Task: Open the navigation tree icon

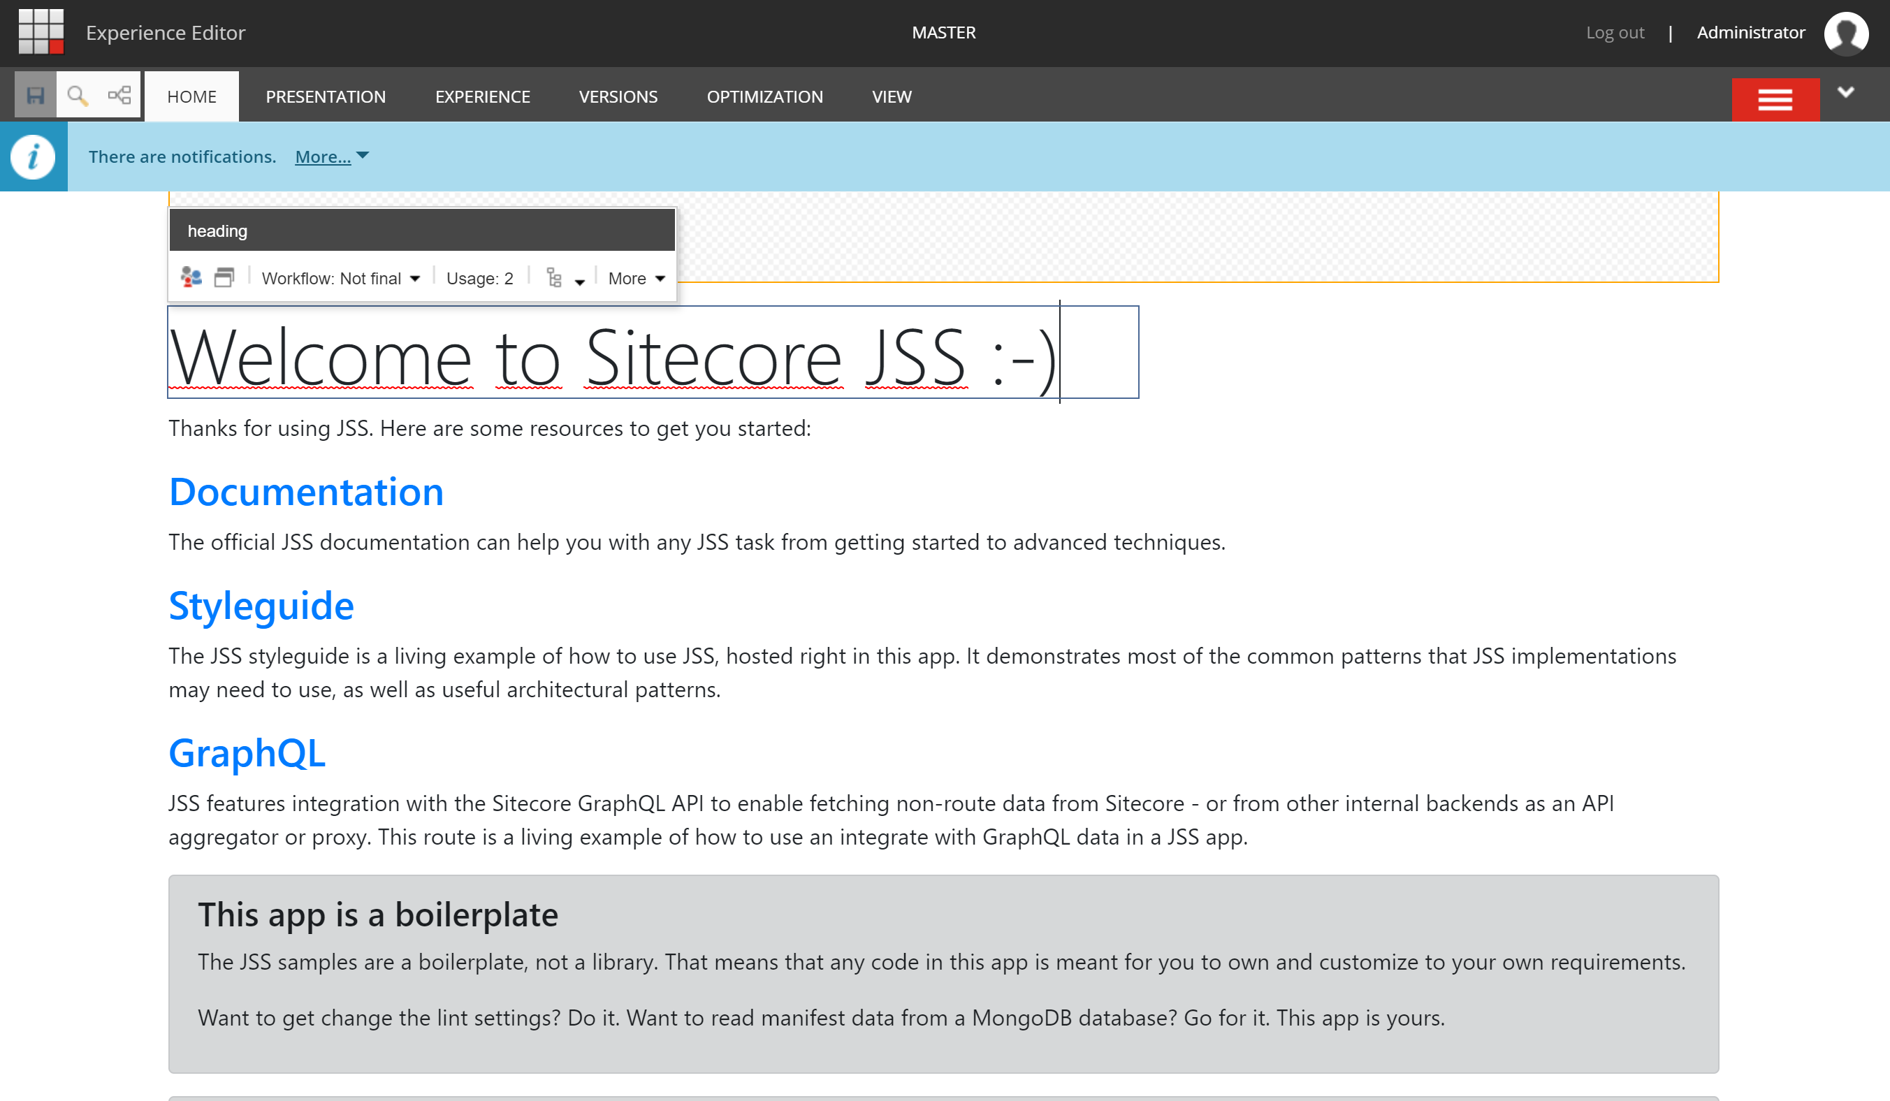Action: tap(119, 95)
